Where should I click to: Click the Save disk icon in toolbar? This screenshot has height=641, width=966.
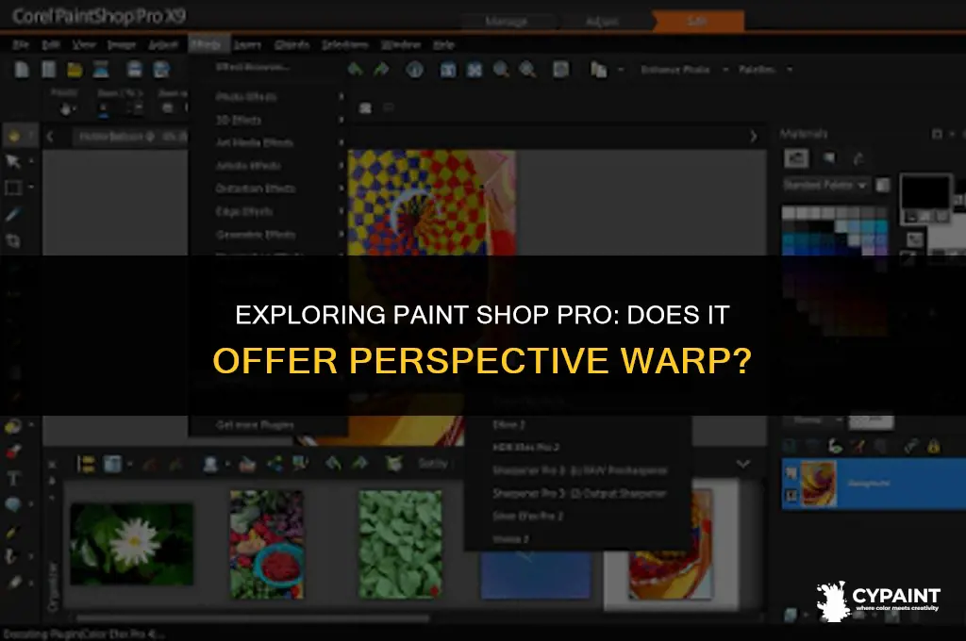tap(134, 70)
